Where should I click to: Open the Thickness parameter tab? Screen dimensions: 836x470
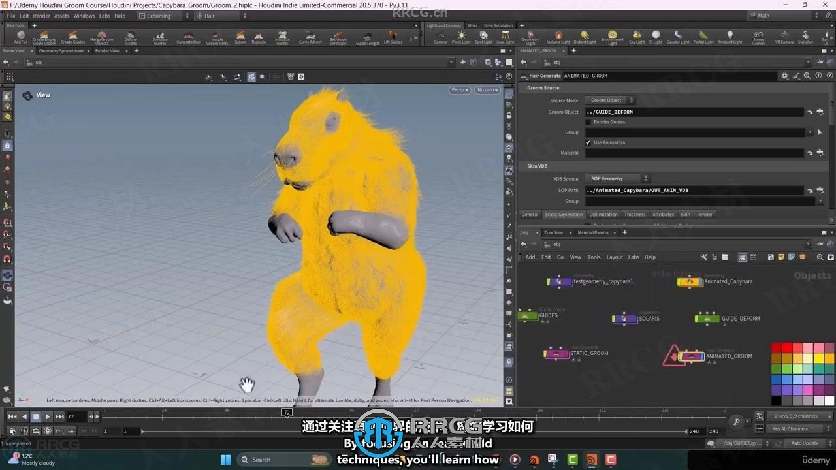tap(635, 214)
